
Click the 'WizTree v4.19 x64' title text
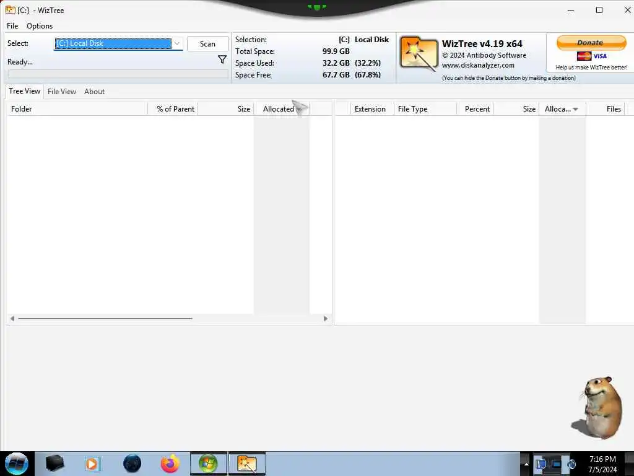(482, 44)
